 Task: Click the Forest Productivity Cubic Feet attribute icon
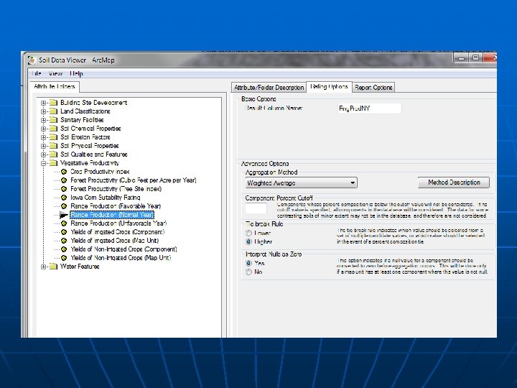(64, 180)
